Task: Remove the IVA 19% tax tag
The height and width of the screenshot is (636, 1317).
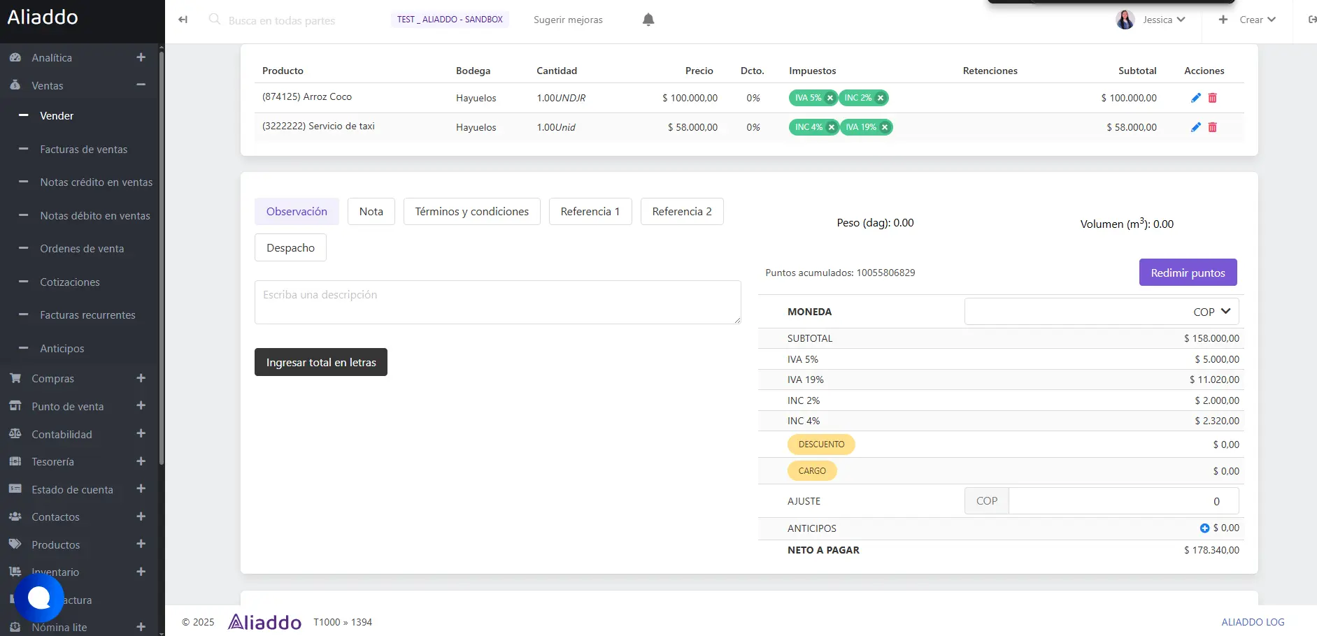Action: click(x=885, y=127)
